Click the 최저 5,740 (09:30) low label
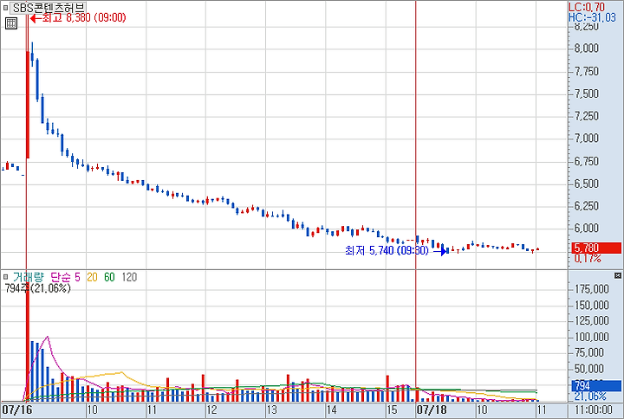The image size is (624, 419). click(x=387, y=250)
